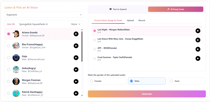Screen dimensions: 210x102
Task: Play the Elsa Frzone(Happy) voice preview
Action: 76,46
